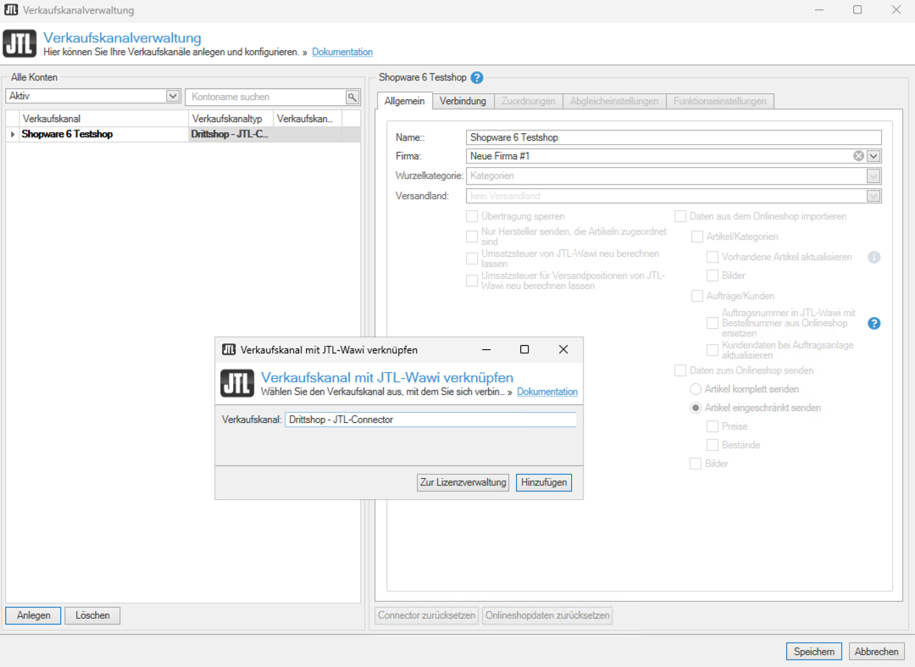Click the JTL logo in the dialog header

[x=237, y=383]
